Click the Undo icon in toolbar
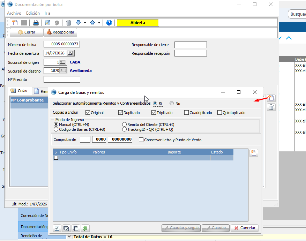Viewport: 306px width, 241px height. pos(57,23)
